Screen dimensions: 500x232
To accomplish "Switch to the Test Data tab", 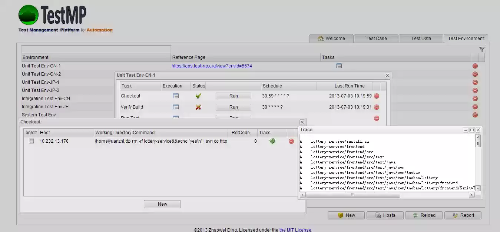I will (421, 38).
